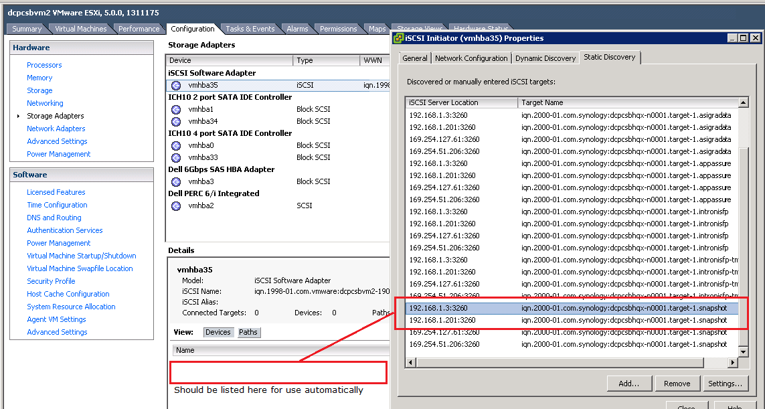
Task: Click the vmhba2 PERC adapter icon
Action: click(x=176, y=206)
